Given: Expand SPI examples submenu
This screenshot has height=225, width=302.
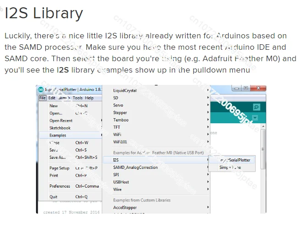Looking at the screenshot, I should (156, 175).
